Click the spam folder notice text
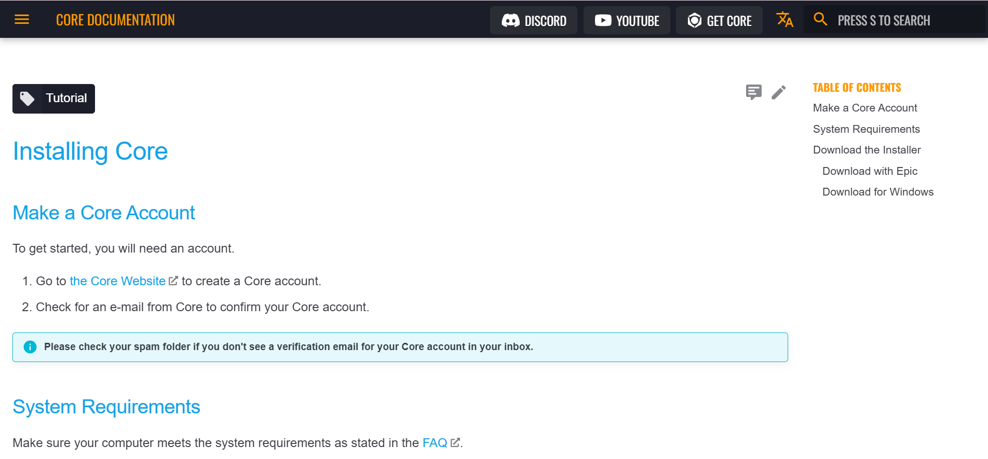 click(289, 347)
